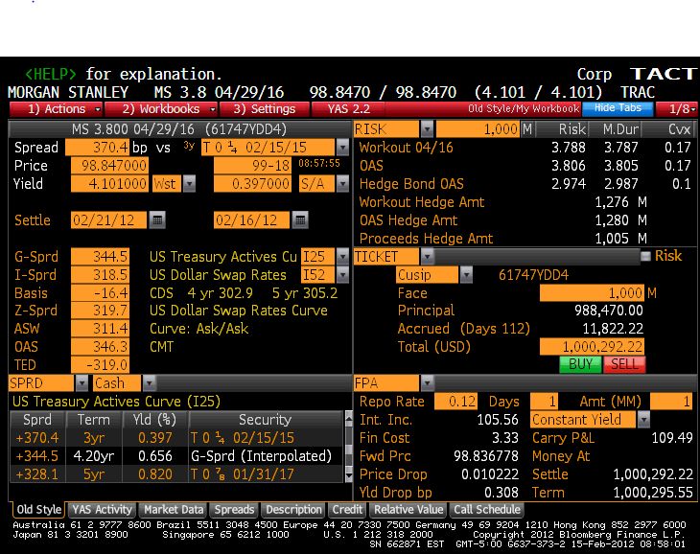Image resolution: width=700 pixels, height=554 pixels.
Task: Click the Repo Rate 0.12 field
Action: point(455,401)
